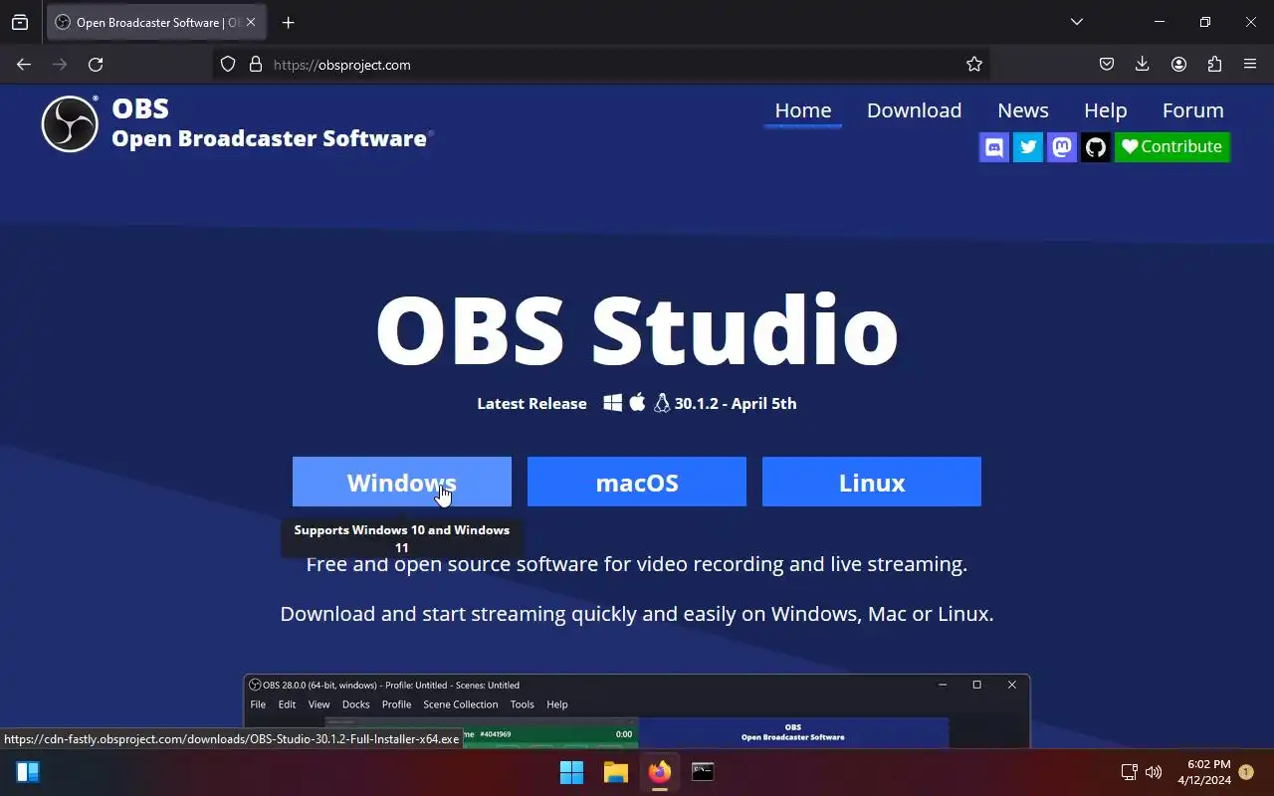Click the OBS 28.0.0 screenshot preview
Viewport: 1274px width, 796px height.
(x=637, y=710)
